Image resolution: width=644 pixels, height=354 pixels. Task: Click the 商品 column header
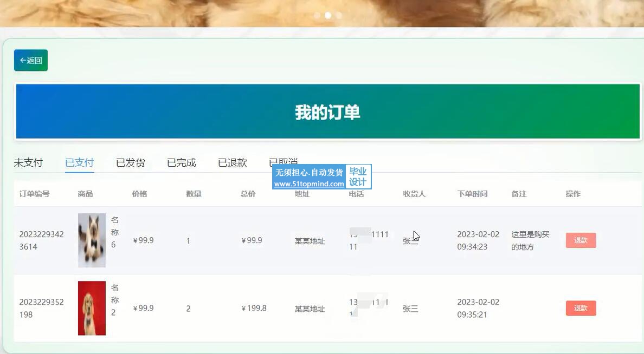point(85,194)
